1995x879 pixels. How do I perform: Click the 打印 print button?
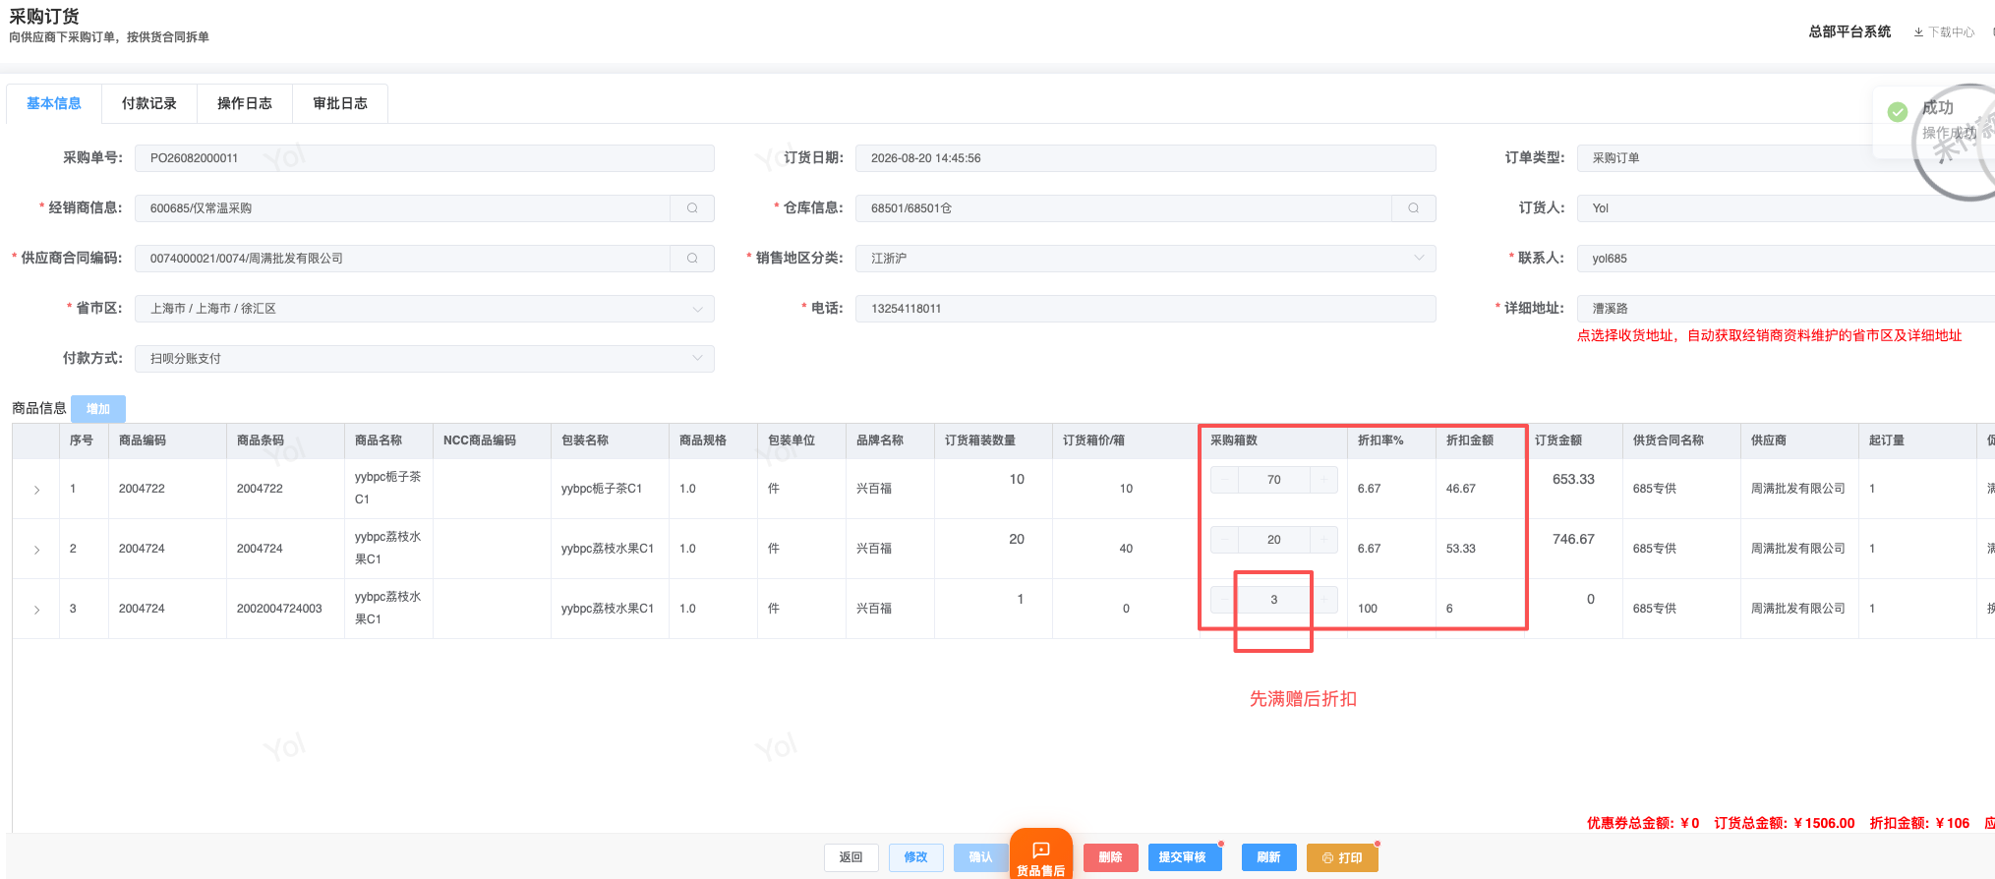(1342, 857)
